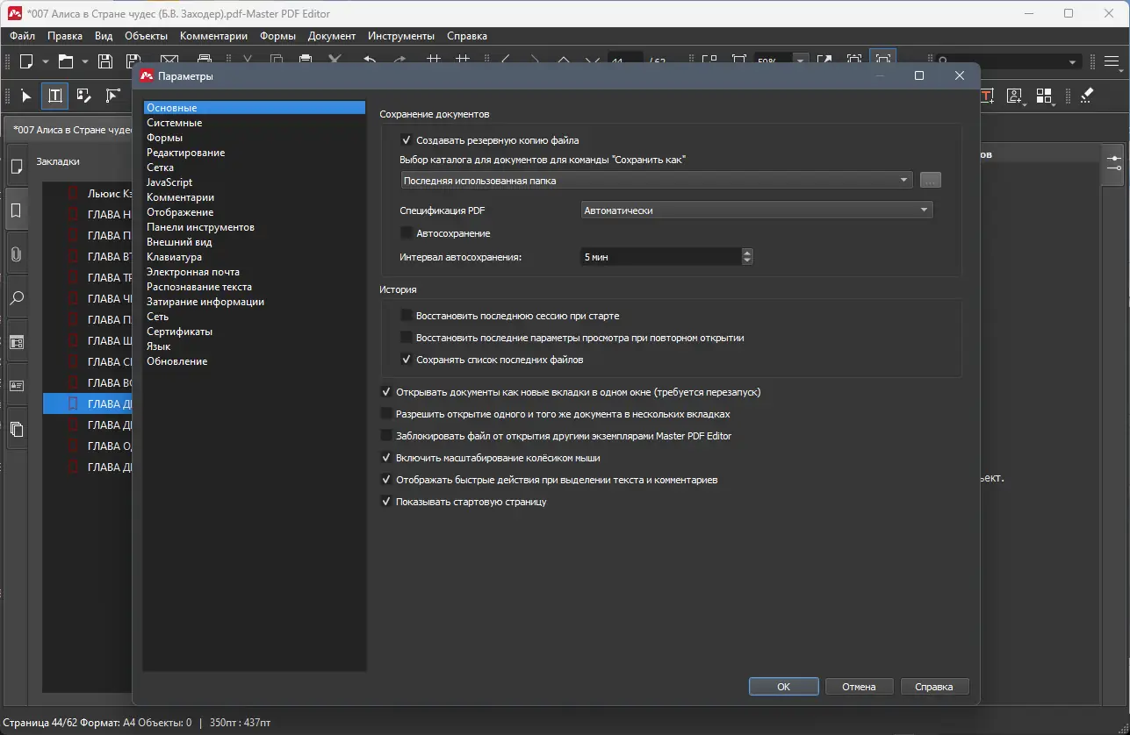Select the Insert Image tool icon

(1015, 96)
